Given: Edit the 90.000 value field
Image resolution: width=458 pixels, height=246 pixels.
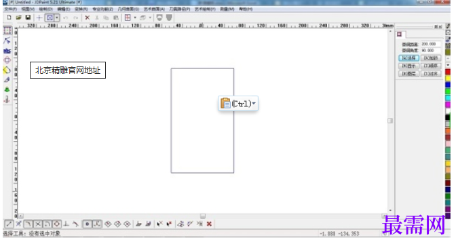Looking at the screenshot, I should point(431,50).
